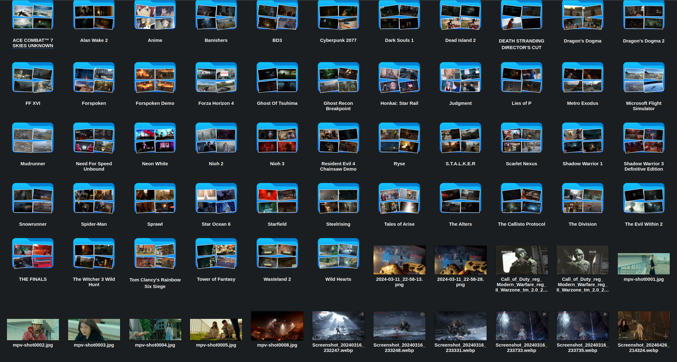Select the Ryse folder

coord(399,138)
